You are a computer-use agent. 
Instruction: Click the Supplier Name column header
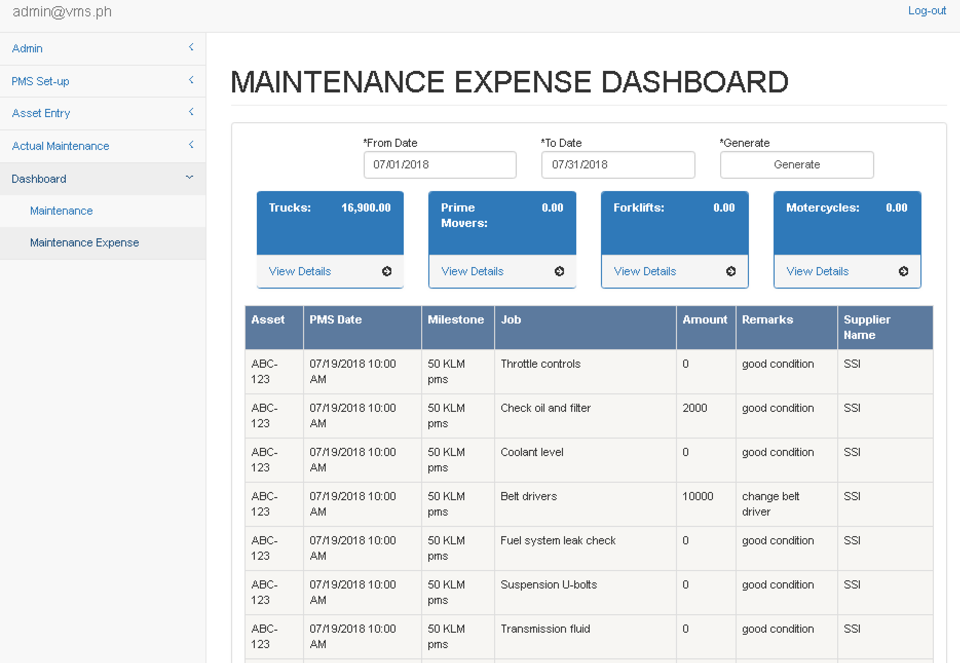coord(886,328)
